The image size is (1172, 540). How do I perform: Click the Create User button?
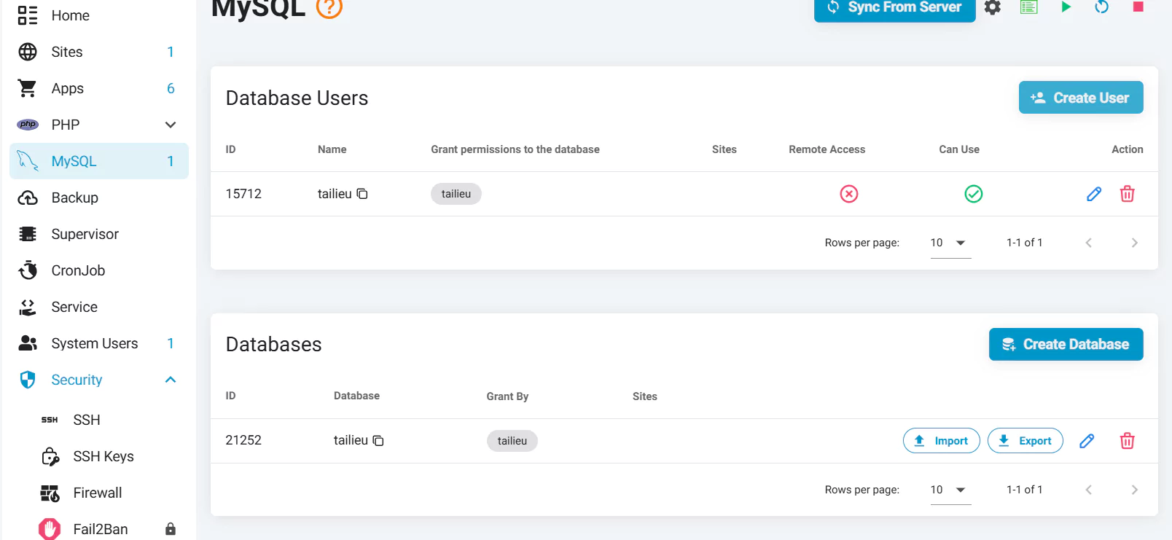tap(1080, 98)
